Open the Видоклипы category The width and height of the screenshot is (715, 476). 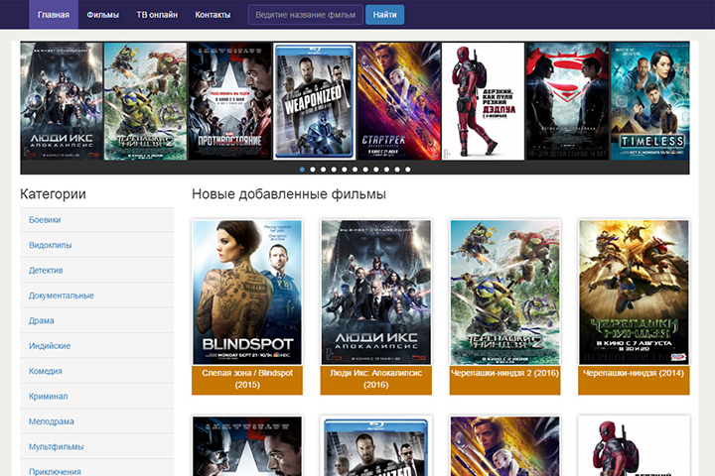click(x=97, y=245)
